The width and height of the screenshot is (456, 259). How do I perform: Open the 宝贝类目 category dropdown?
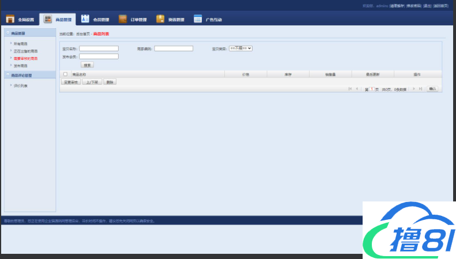(x=240, y=48)
